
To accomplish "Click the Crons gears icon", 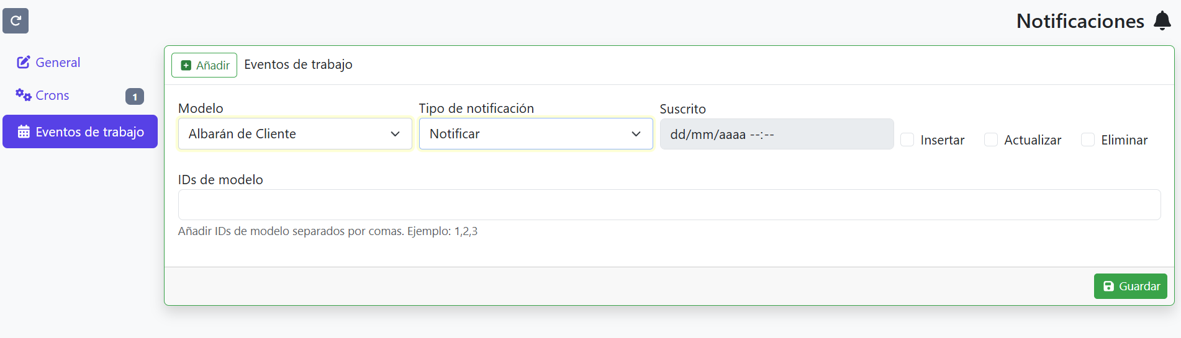I will (24, 95).
